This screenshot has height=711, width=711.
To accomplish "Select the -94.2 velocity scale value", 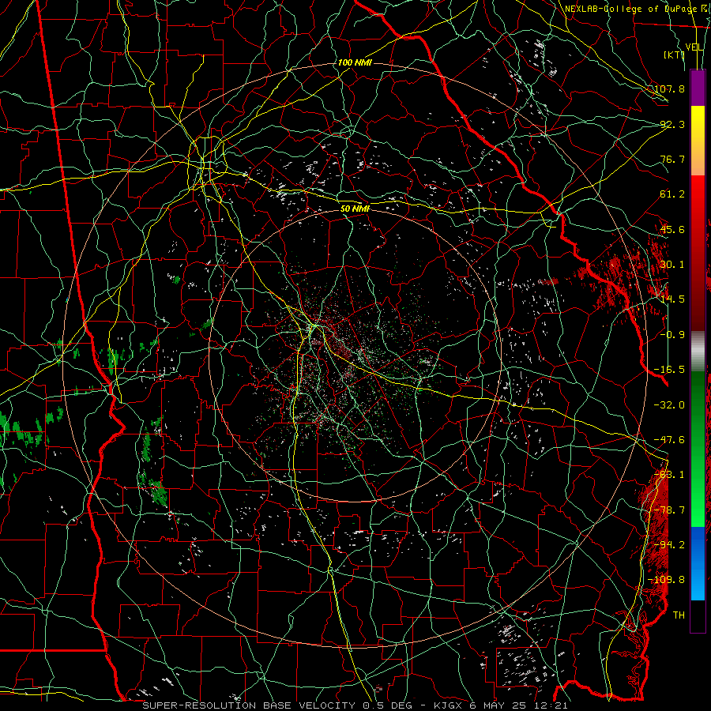I will (670, 545).
